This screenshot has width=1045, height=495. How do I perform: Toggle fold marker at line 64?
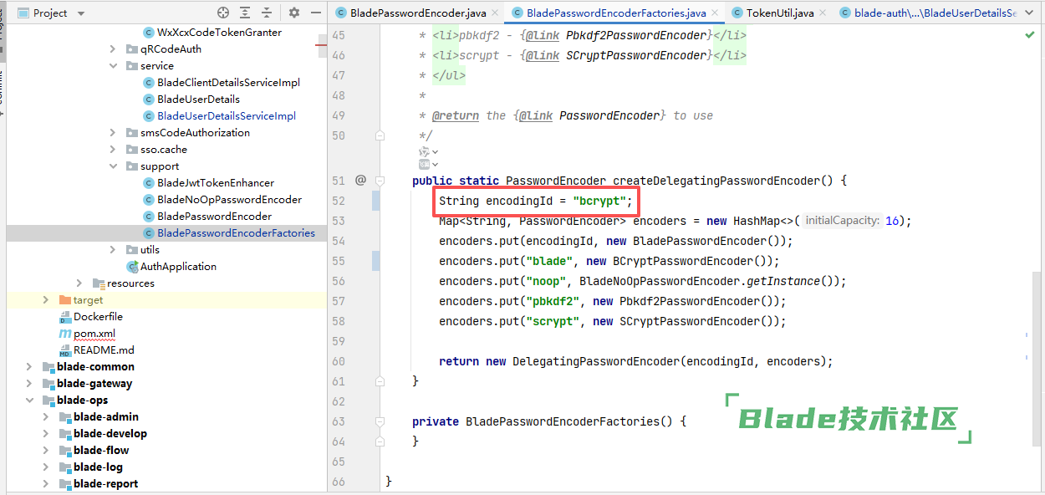click(380, 441)
